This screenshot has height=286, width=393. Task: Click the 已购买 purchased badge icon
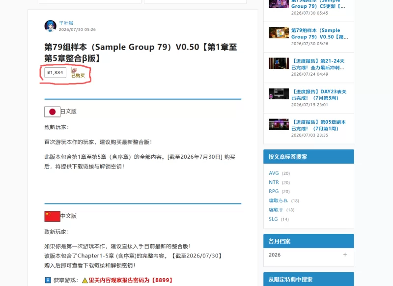click(x=78, y=73)
